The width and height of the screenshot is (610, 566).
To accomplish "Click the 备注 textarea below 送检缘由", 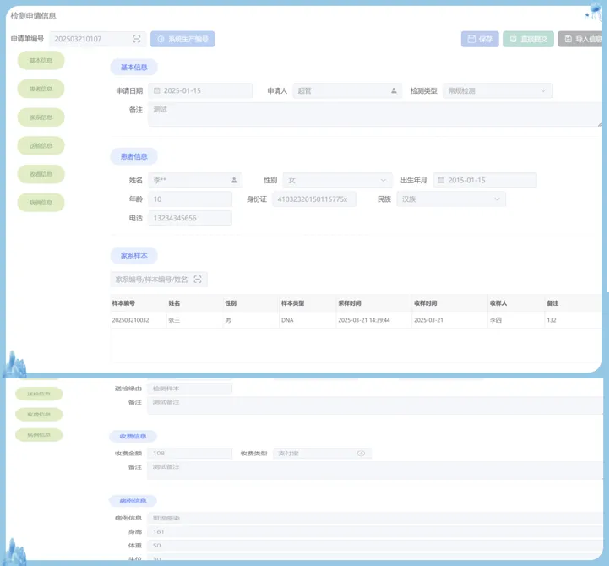I will pyautogui.click(x=375, y=405).
